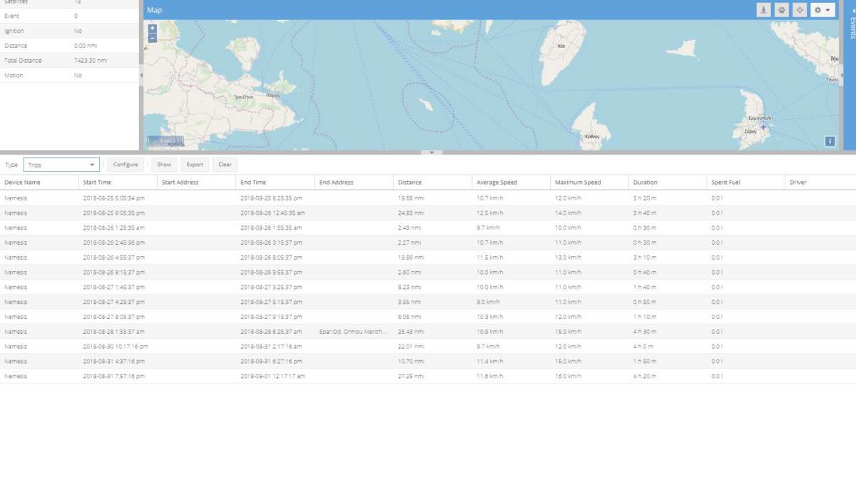Collapse the reports panel with splitter arrow
Image resolution: width=856 pixels, height=478 pixels.
point(431,153)
